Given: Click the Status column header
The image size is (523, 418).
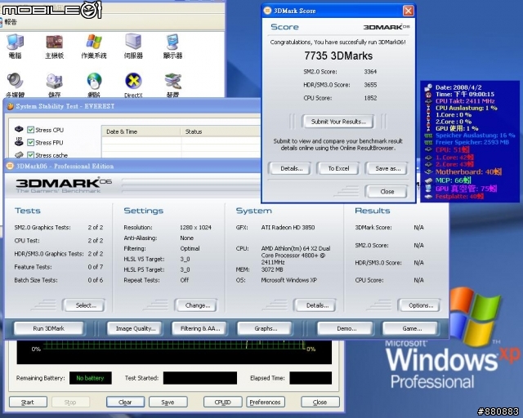Looking at the screenshot, I should pos(221,131).
